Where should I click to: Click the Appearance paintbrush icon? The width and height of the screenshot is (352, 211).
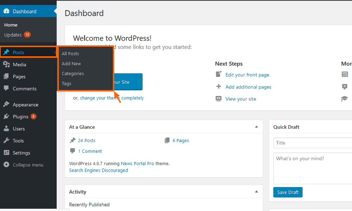pos(6,105)
